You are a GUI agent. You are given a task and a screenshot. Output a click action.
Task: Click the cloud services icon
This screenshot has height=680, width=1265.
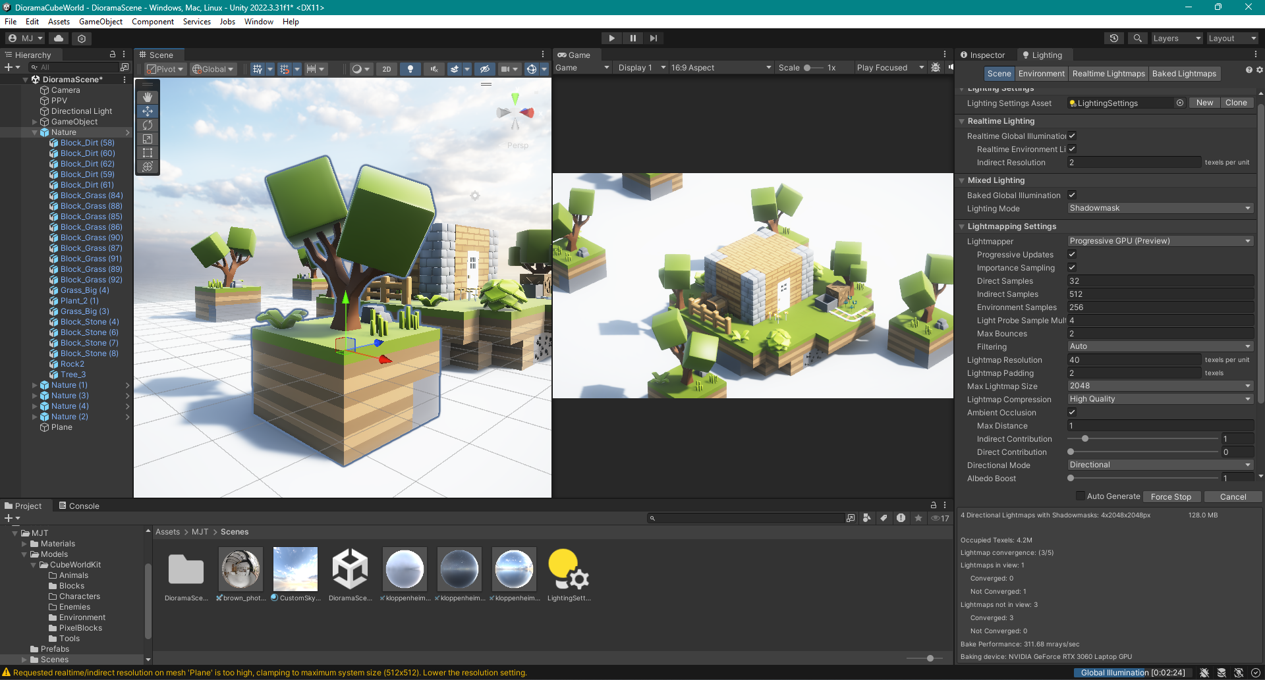(x=59, y=38)
